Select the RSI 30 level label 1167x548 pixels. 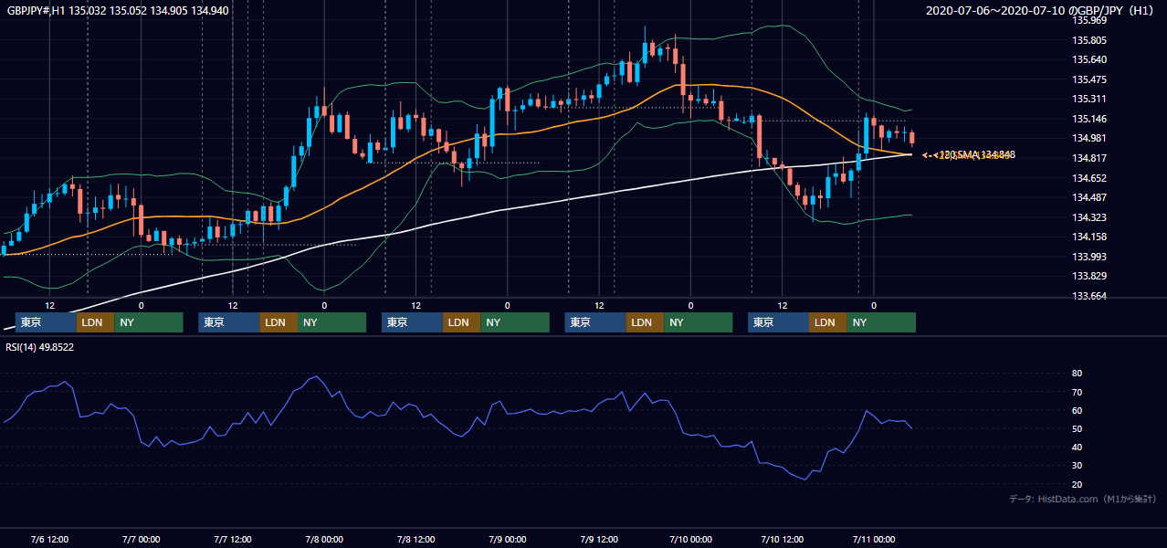1078,466
